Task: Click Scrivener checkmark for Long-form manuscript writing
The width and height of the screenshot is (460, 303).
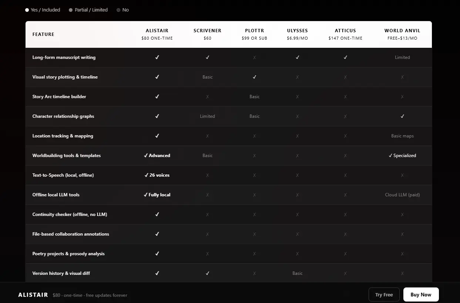Action: click(x=207, y=57)
